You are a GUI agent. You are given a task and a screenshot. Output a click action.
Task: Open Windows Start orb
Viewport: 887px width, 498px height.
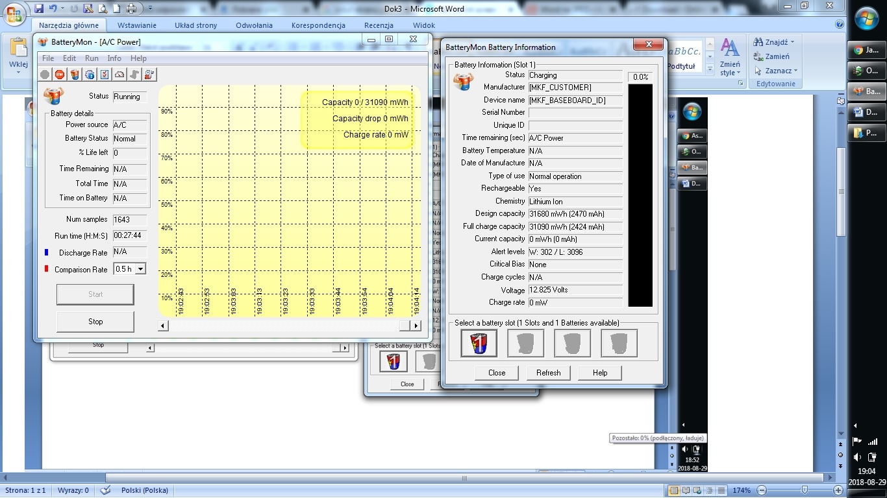coord(867,18)
